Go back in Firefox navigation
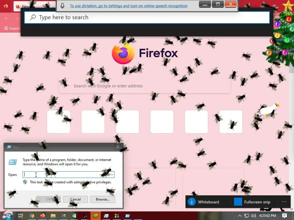The width and height of the screenshot is (294, 220). (x=7, y=18)
